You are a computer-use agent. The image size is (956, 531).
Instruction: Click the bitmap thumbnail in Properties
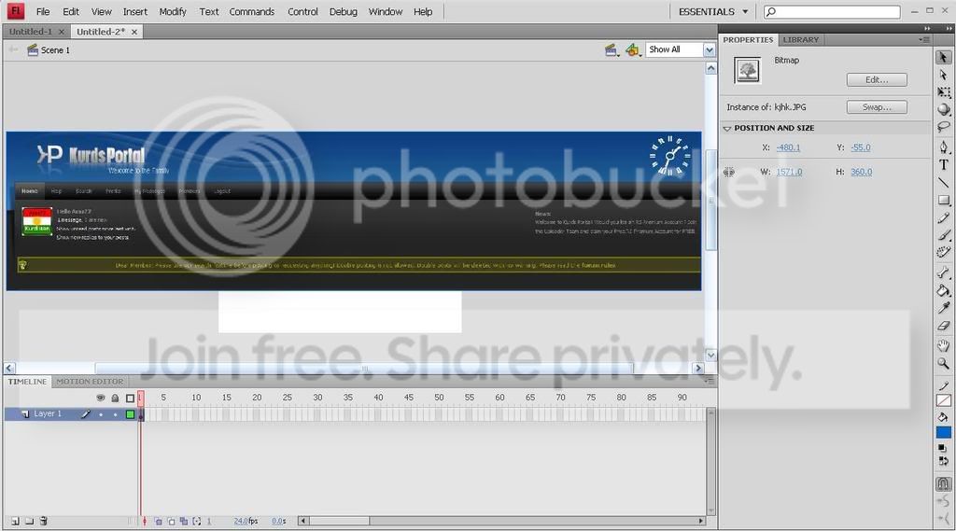click(x=747, y=71)
